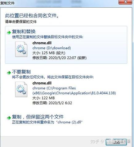
Task: Click the green arrow beside 复制,但保留这两个文件
Action: pos(9,118)
